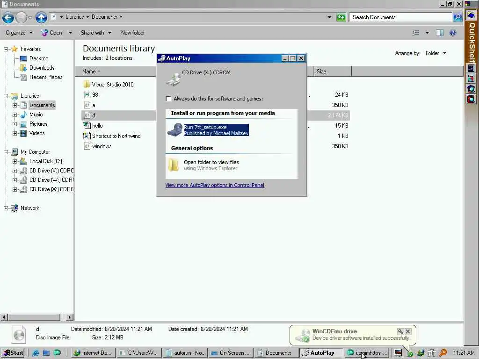This screenshot has width=479, height=359.
Task: Click the Libraries breadcrumb segment
Action: (x=74, y=17)
